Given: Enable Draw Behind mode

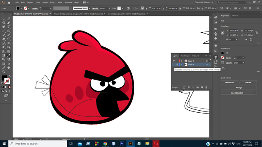Looking at the screenshot, I should (6, 91).
